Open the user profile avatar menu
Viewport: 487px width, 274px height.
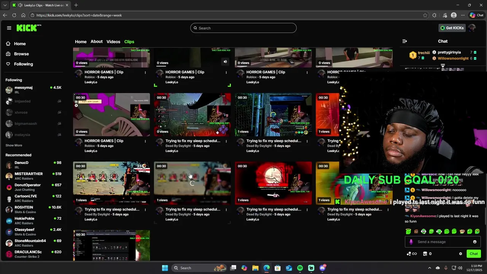point(472,28)
